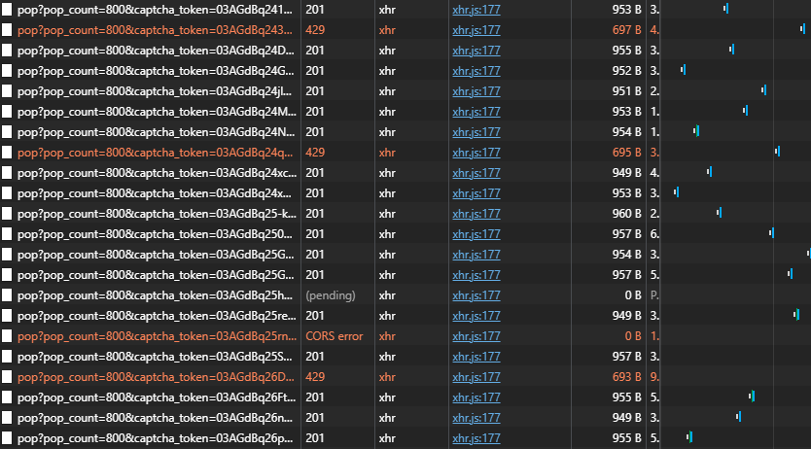Click waterfall bar of request 03AGdBq24x...
Image resolution: width=811 pixels, height=449 pixels.
click(677, 192)
